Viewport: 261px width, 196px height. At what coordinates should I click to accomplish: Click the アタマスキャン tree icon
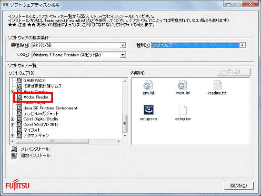[20, 136]
